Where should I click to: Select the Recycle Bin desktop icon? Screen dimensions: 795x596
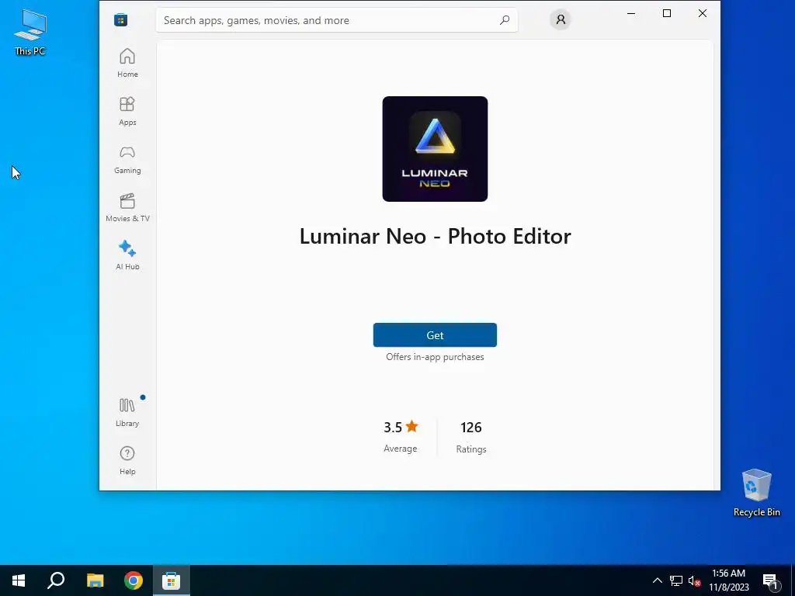(x=756, y=493)
